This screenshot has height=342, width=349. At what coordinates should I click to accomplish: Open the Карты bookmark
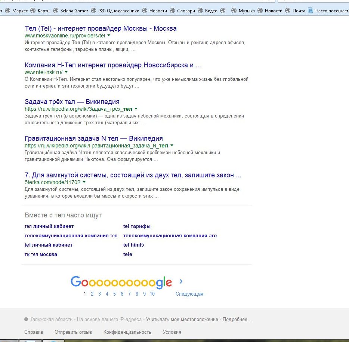[40, 11]
